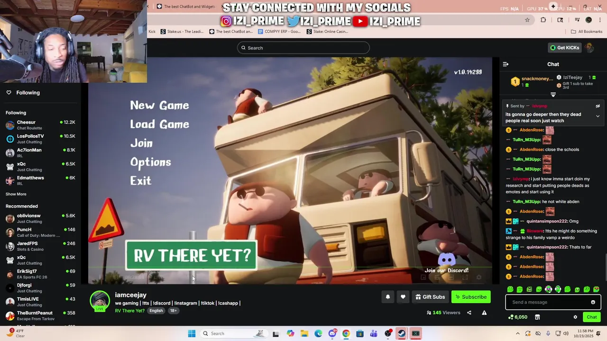Select Join in game menu
607x341 pixels.
click(141, 143)
